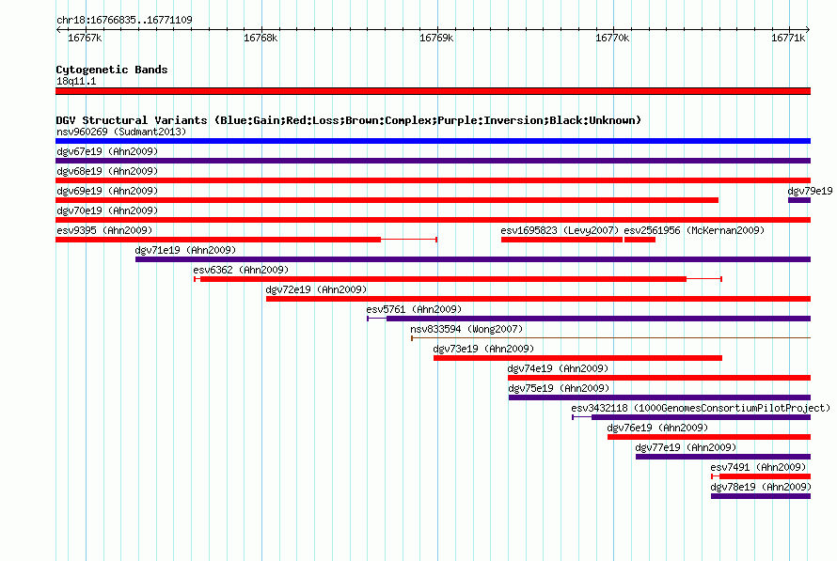This screenshot has width=837, height=561.
Task: Open esv3432118 (1000GenomesConsortiumPilotProject) label
Action: pyautogui.click(x=701, y=408)
